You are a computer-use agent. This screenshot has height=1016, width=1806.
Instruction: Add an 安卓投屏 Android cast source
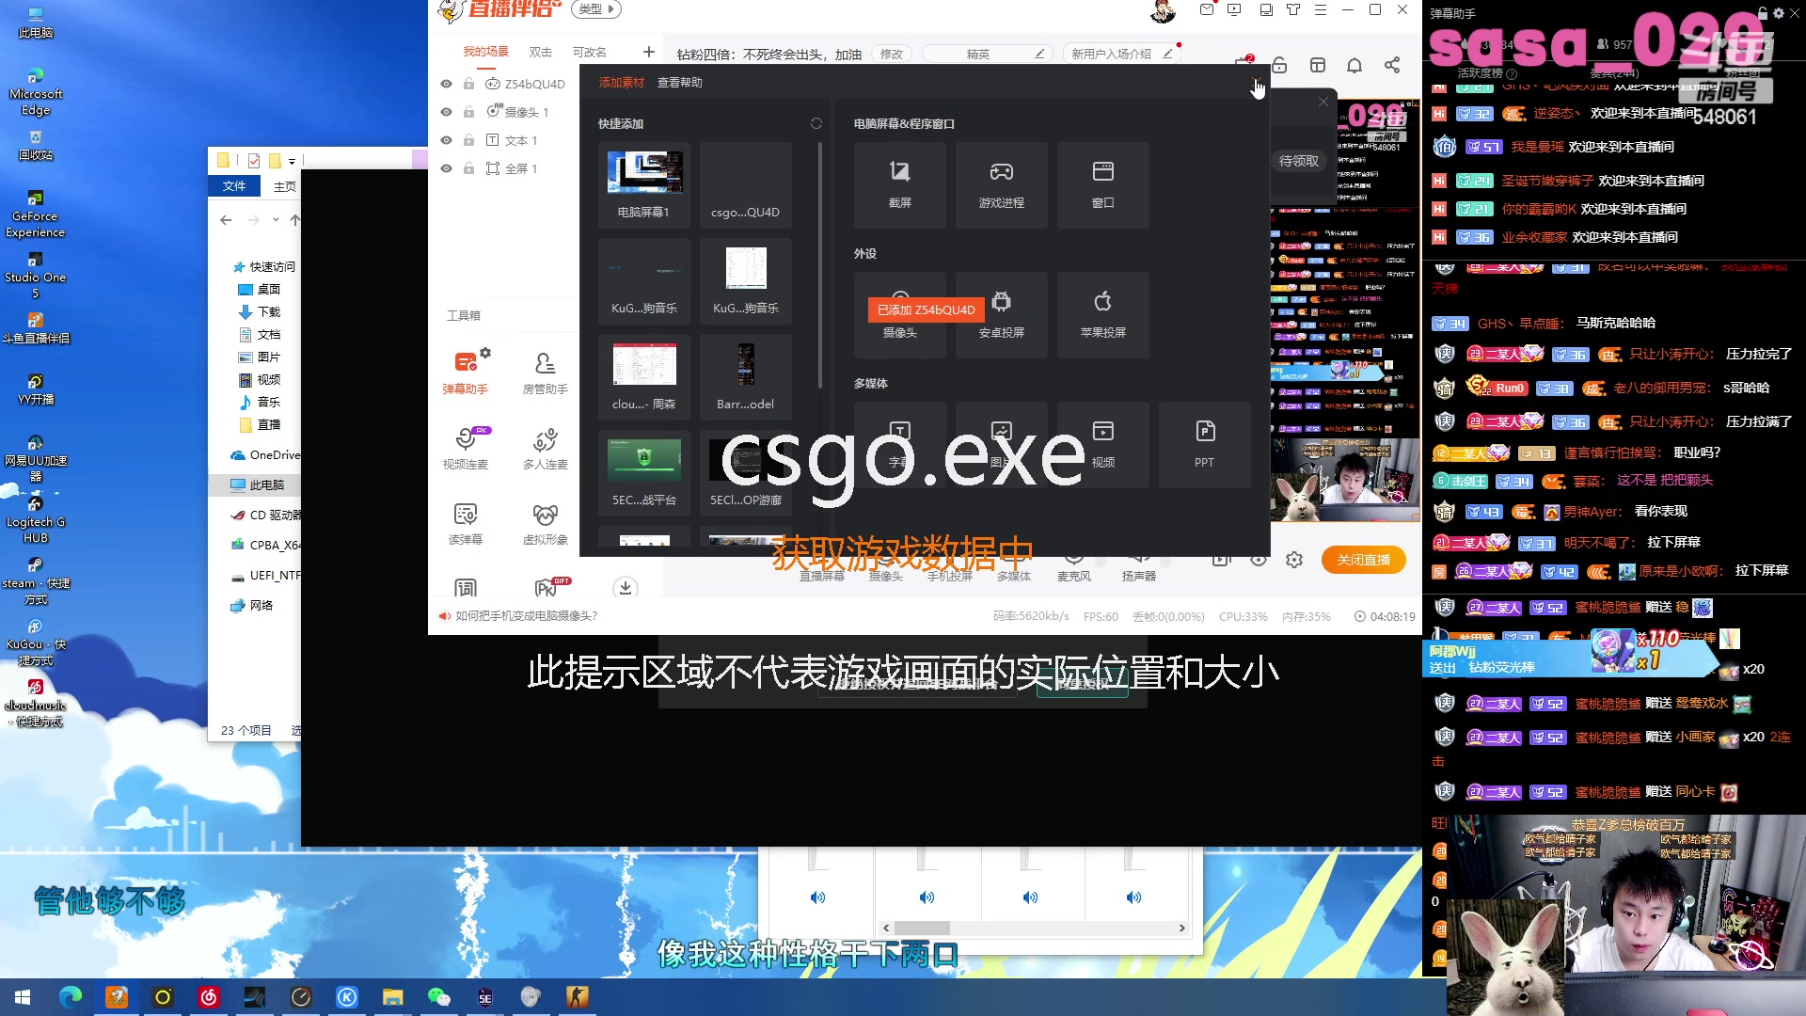(x=1002, y=315)
